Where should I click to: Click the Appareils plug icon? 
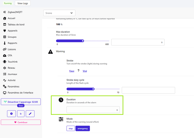[4, 31]
